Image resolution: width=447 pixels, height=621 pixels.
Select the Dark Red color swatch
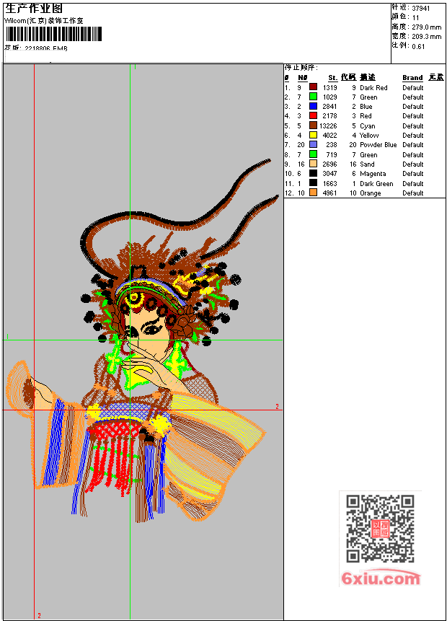tap(313, 87)
